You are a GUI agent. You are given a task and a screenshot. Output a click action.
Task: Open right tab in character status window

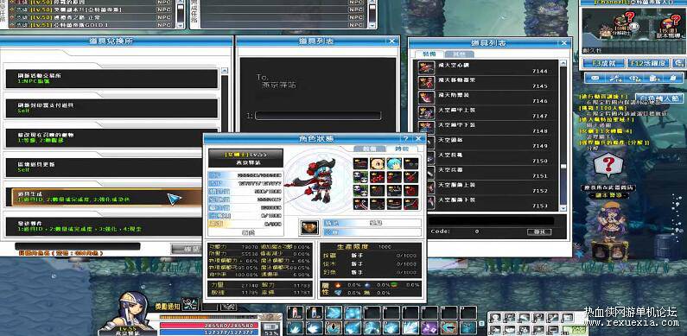click(402, 149)
